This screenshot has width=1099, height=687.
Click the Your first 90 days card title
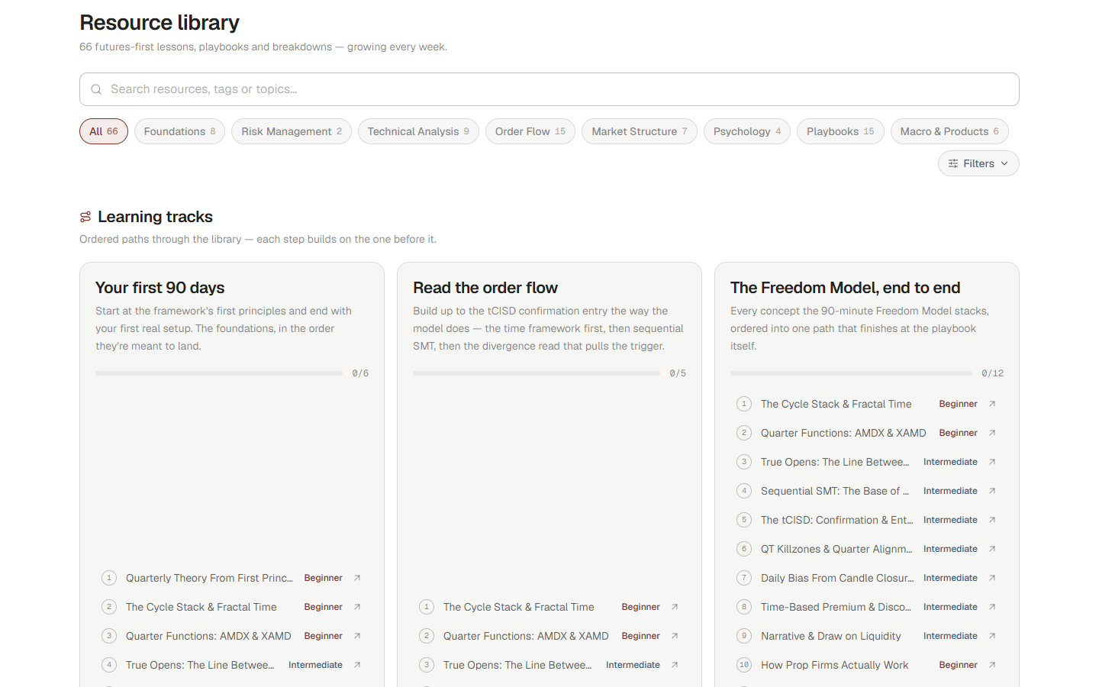160,288
